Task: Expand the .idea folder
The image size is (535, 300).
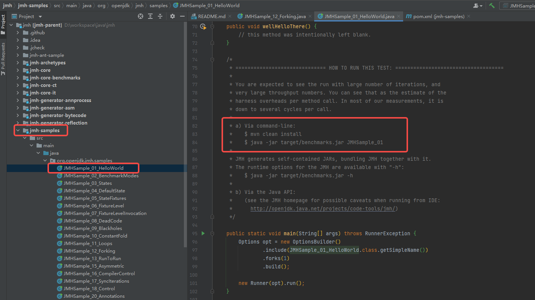Action: 18,40
